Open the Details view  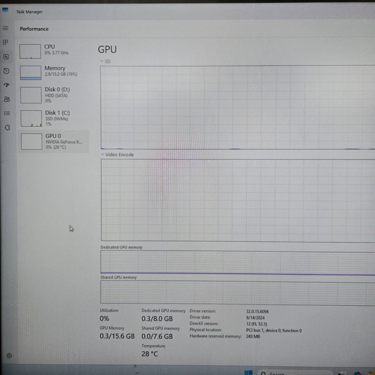7,113
